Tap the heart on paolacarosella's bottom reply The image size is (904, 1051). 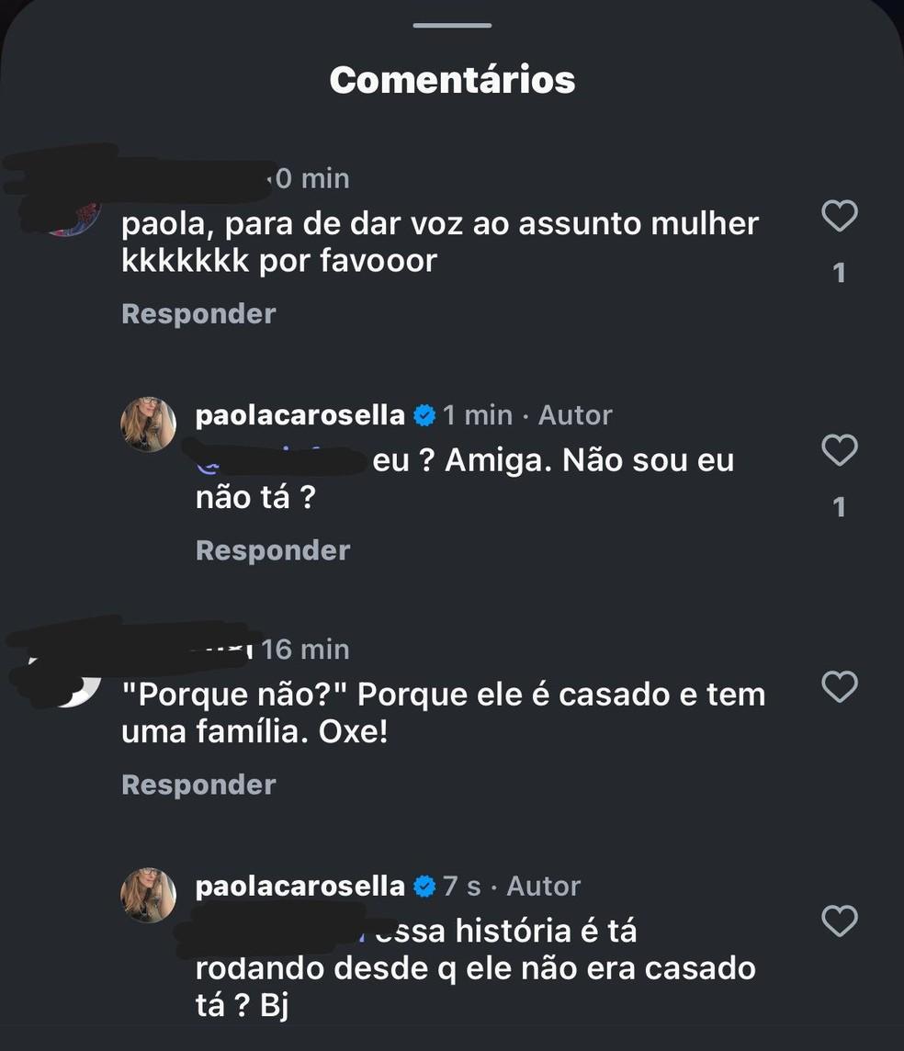coord(838,921)
